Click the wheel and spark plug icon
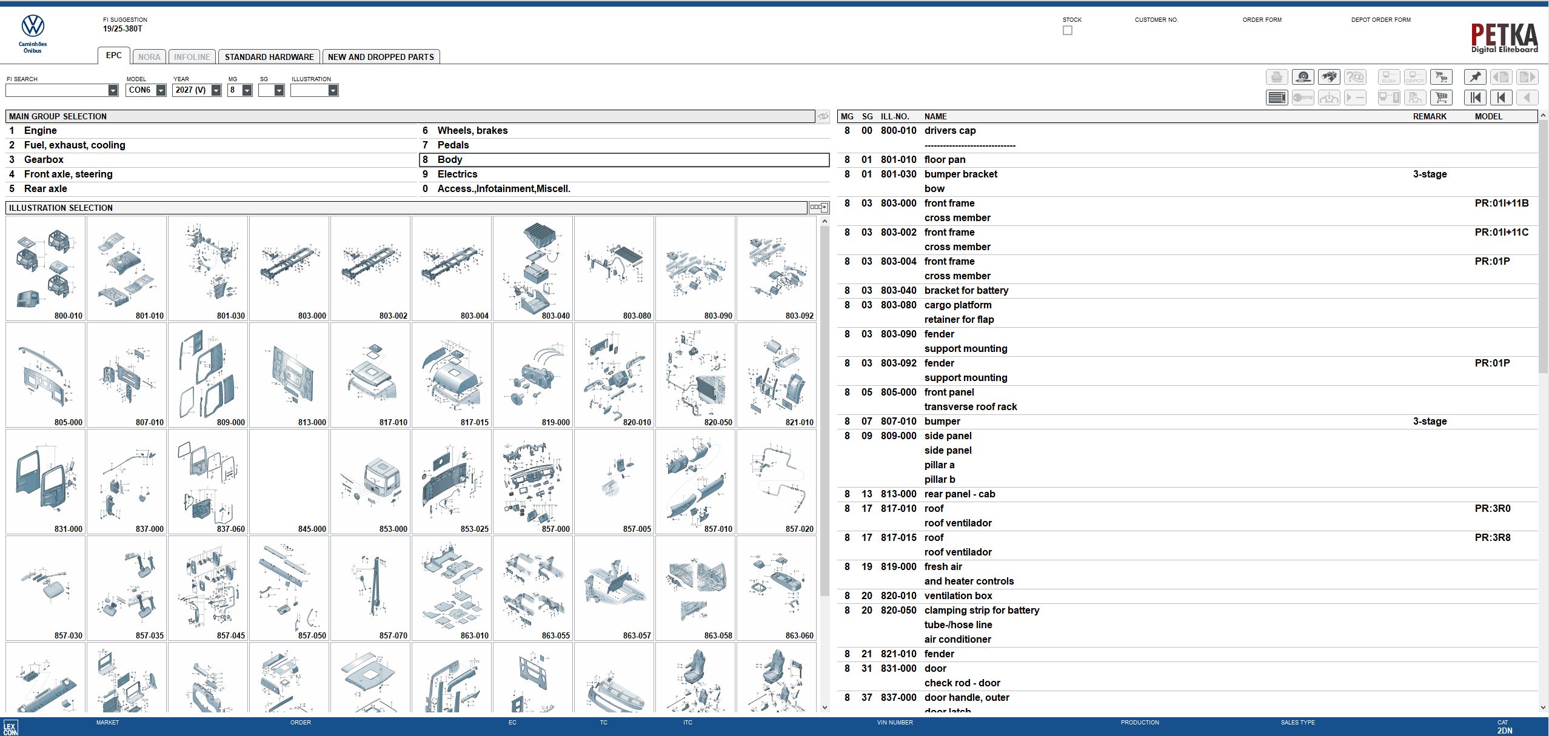The image size is (1549, 736). click(x=1303, y=77)
